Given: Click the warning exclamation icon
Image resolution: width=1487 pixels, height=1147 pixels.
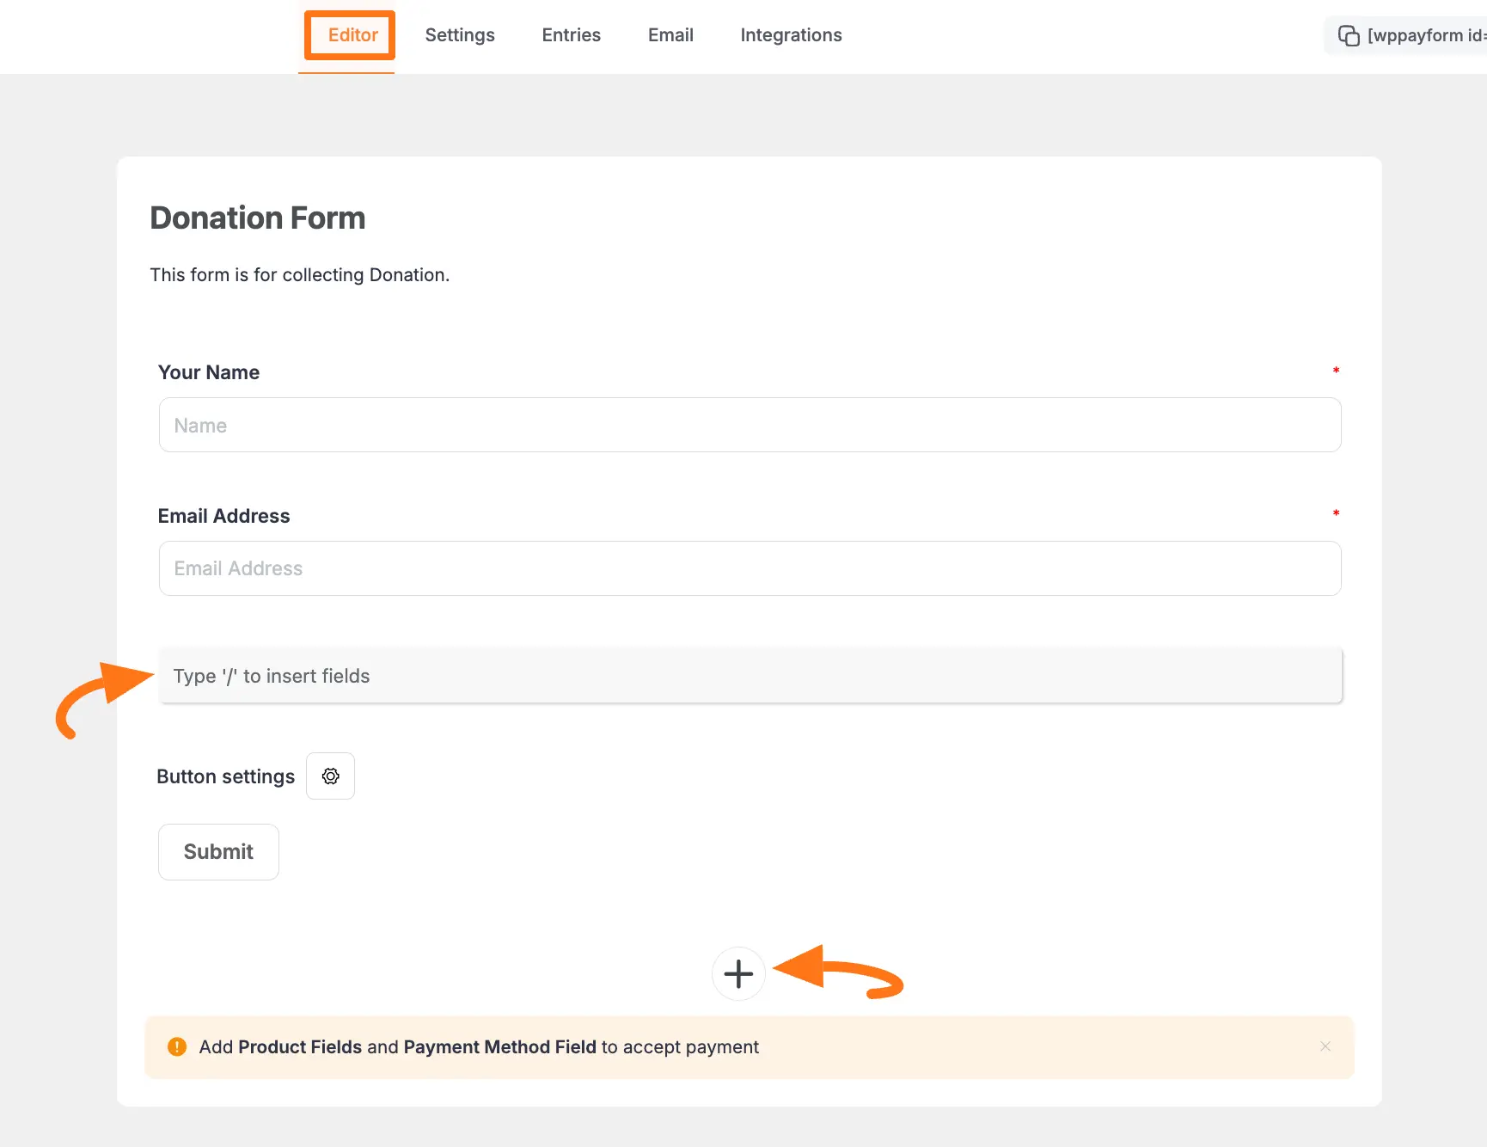Looking at the screenshot, I should point(177,1046).
